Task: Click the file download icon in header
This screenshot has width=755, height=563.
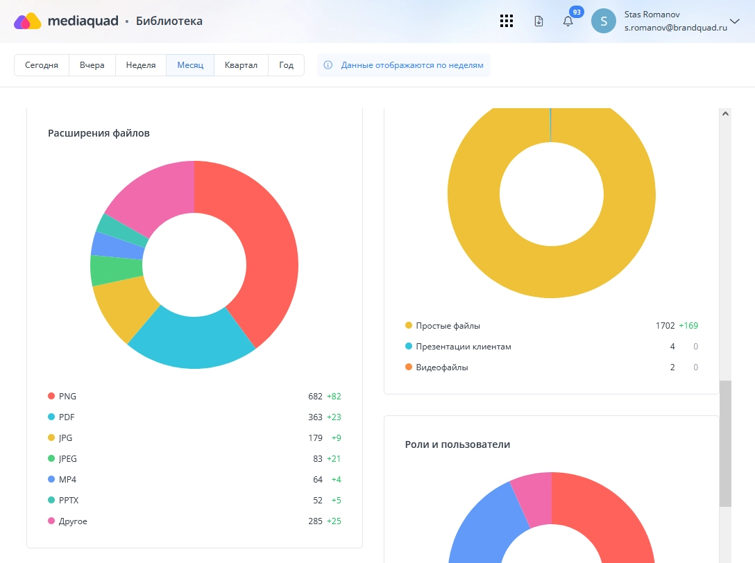Action: point(538,21)
